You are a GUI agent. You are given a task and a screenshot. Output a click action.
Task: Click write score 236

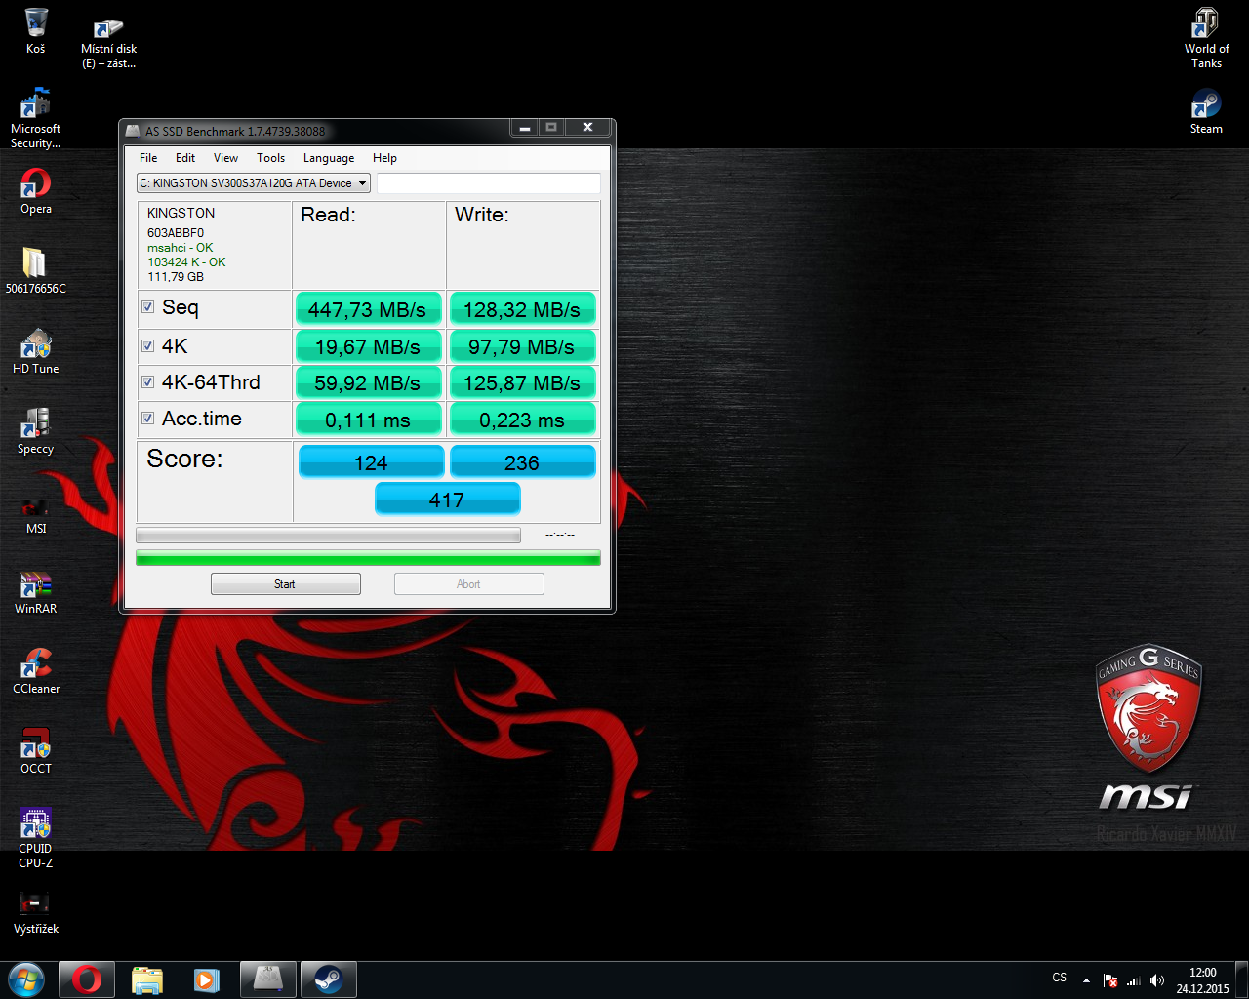tap(522, 461)
